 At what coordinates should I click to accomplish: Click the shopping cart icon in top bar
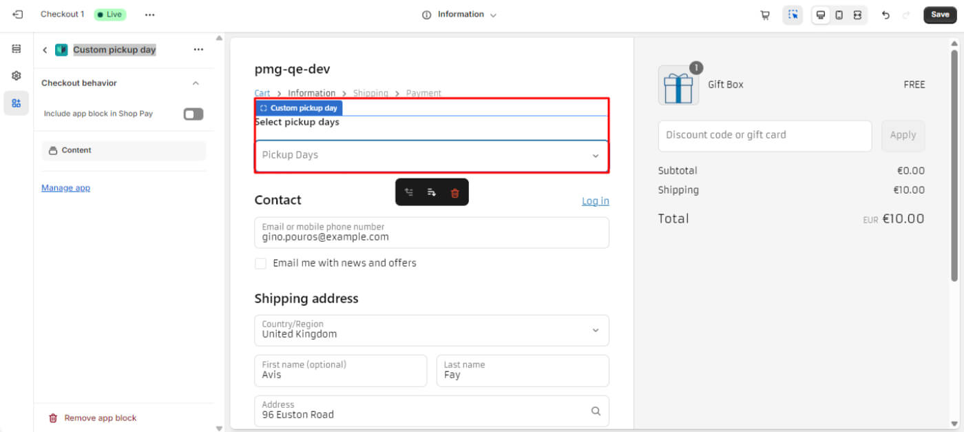[x=765, y=15]
